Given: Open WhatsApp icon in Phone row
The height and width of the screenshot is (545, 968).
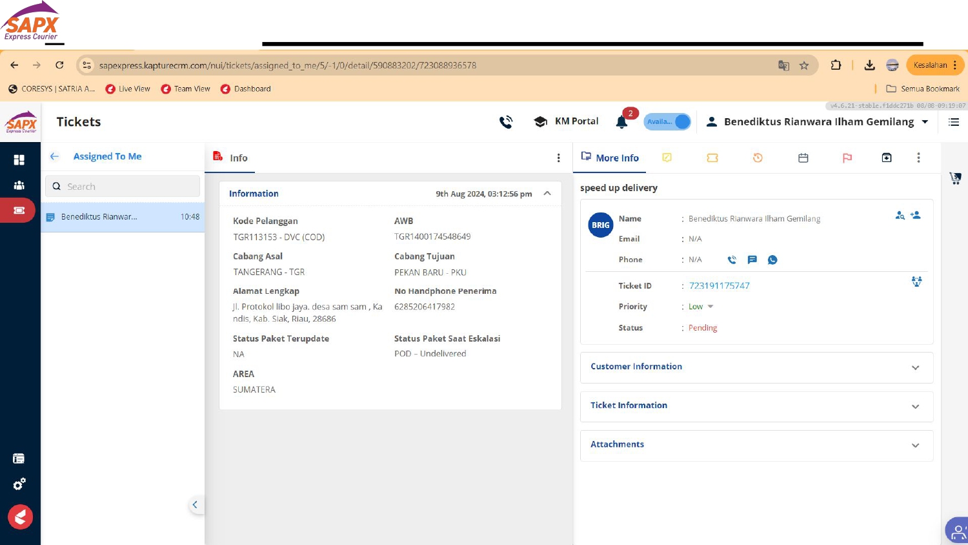Looking at the screenshot, I should click(x=772, y=260).
